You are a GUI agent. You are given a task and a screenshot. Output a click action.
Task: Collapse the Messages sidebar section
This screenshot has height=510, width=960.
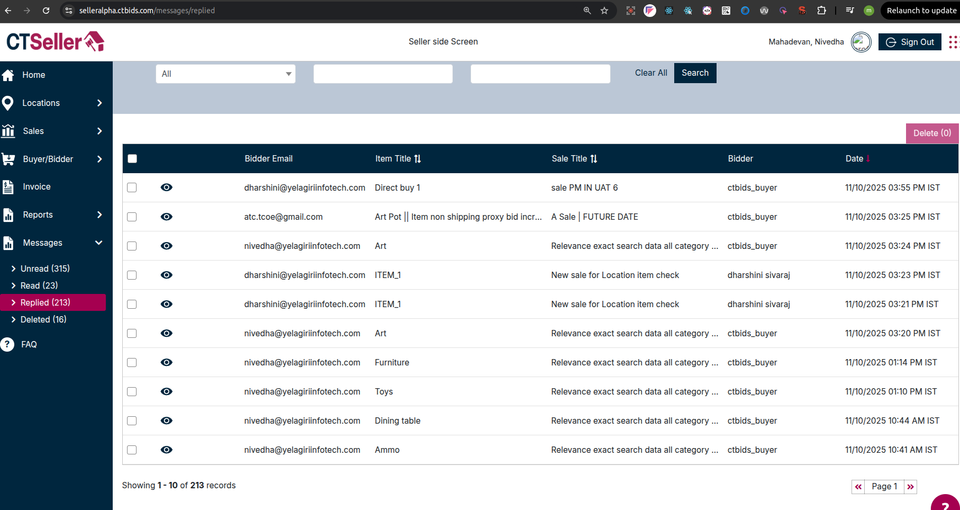tap(98, 243)
